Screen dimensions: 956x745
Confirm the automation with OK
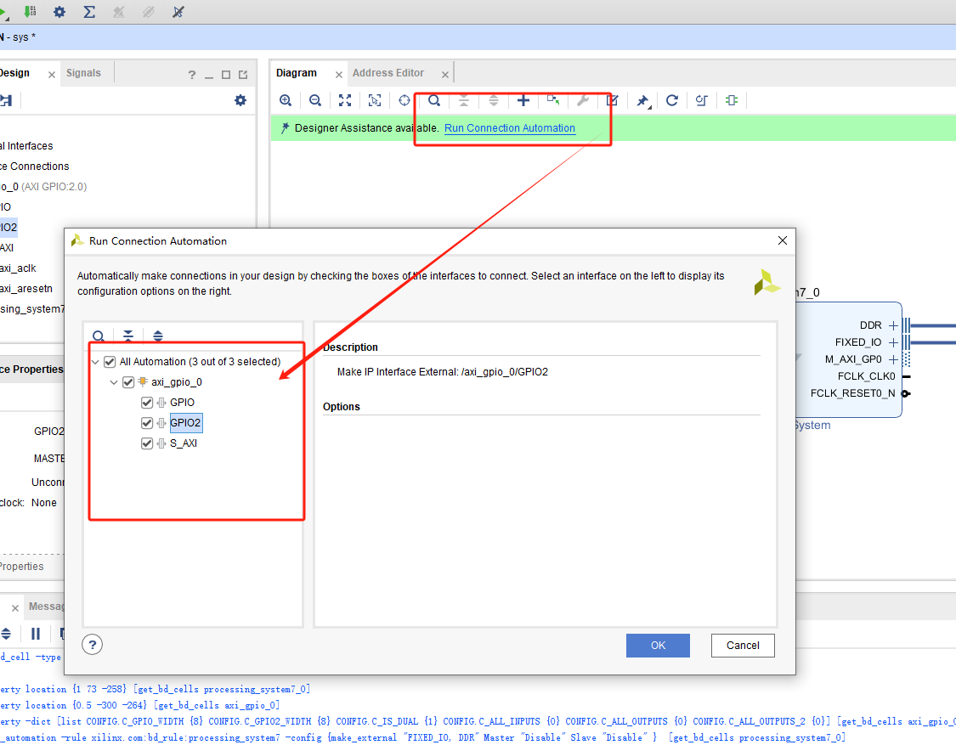pyautogui.click(x=658, y=646)
